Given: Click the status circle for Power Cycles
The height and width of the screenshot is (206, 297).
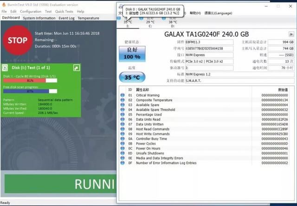Looking at the screenshot, I should click(x=123, y=144).
